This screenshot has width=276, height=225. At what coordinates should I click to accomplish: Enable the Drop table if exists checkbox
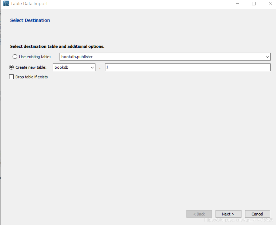(11, 77)
